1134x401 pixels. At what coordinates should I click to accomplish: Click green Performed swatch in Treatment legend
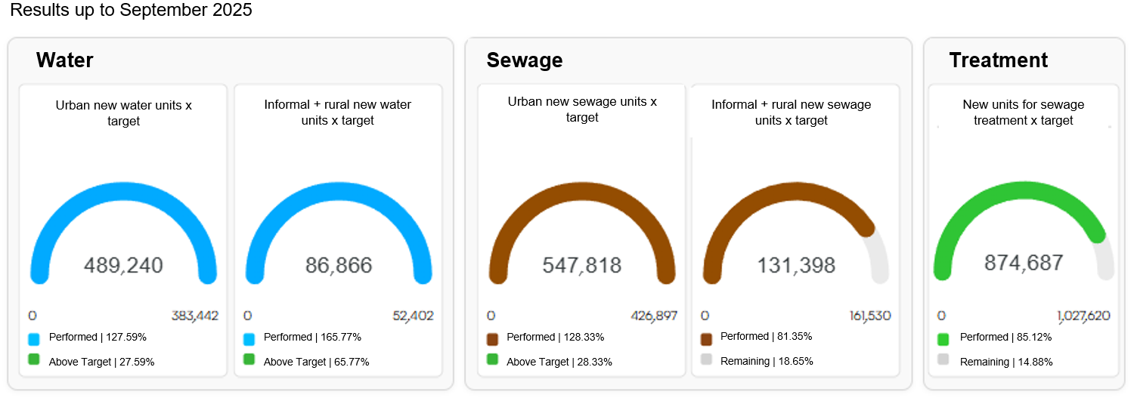(x=943, y=339)
